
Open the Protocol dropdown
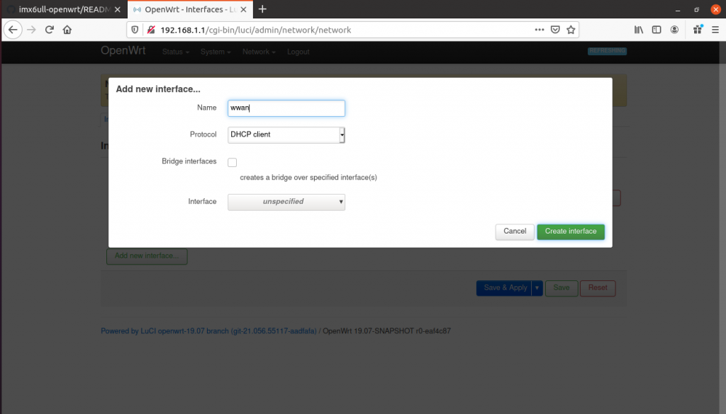(286, 134)
